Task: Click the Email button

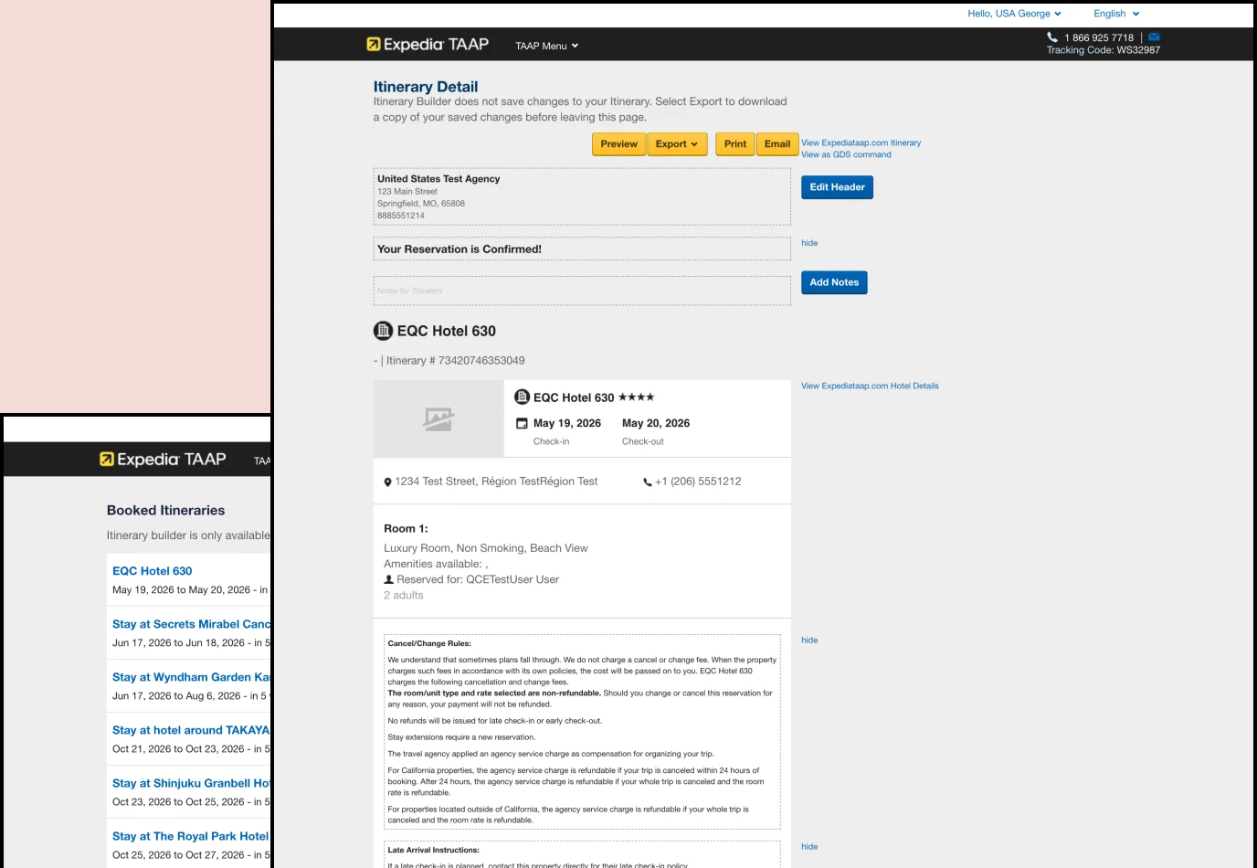Action: (x=777, y=144)
